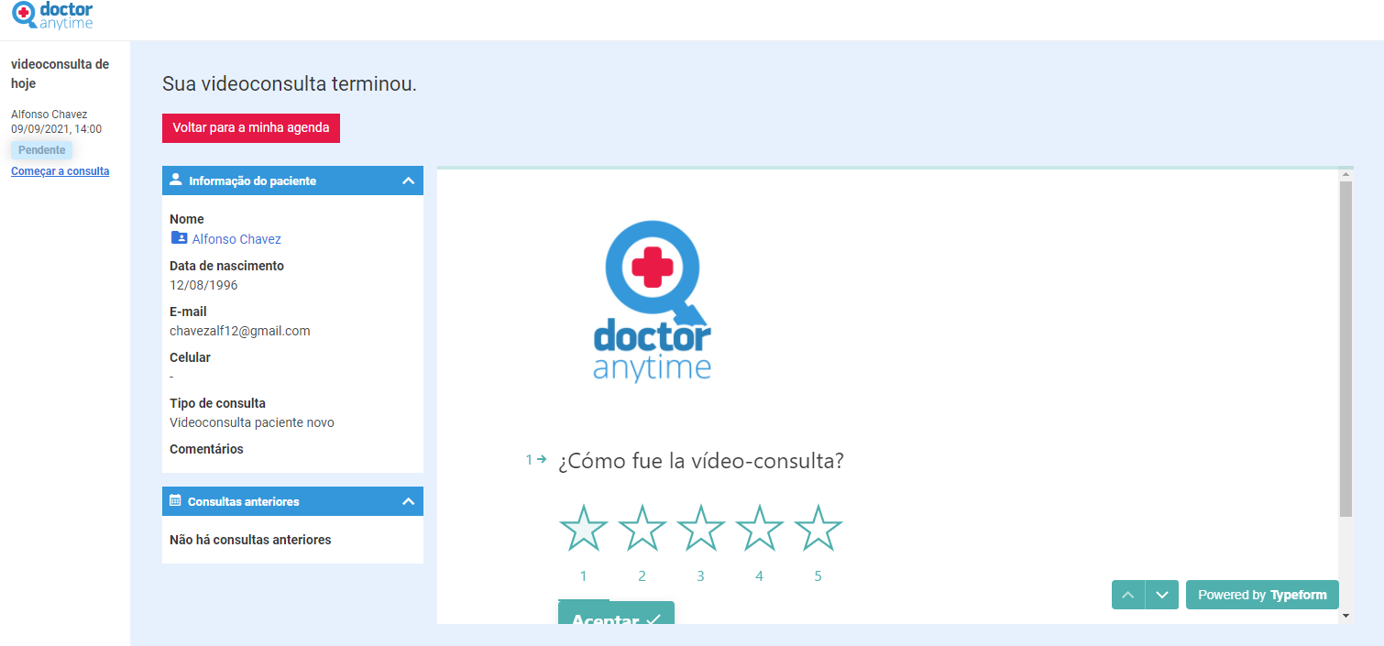Image resolution: width=1384 pixels, height=646 pixels.
Task: Click the patient folder icon beside Alfonso Chavez
Action: coord(179,238)
